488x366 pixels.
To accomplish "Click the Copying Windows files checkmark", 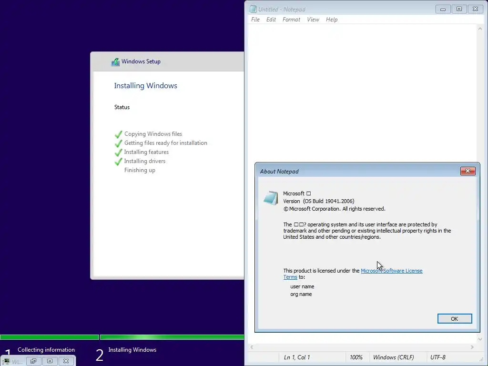I will 118,134.
